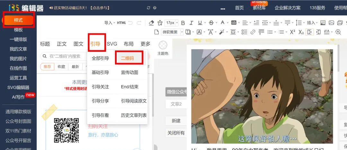This screenshot has width=347, height=150.
Task: Click the find and replace magnifier icon
Action: (x=338, y=32)
